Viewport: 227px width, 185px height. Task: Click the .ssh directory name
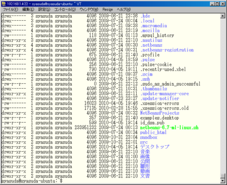pos(145,79)
